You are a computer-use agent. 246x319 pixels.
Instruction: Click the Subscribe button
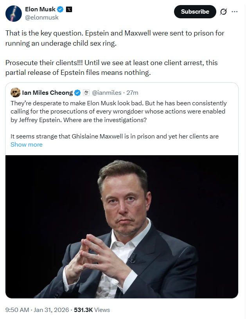point(195,12)
